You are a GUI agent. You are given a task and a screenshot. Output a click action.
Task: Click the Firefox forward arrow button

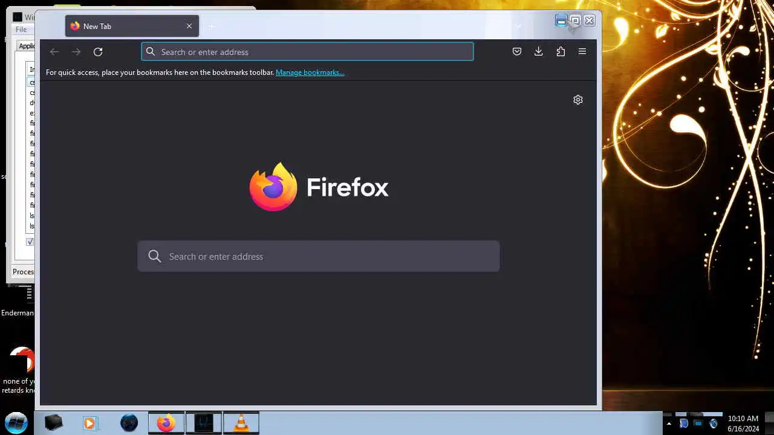[x=76, y=52]
